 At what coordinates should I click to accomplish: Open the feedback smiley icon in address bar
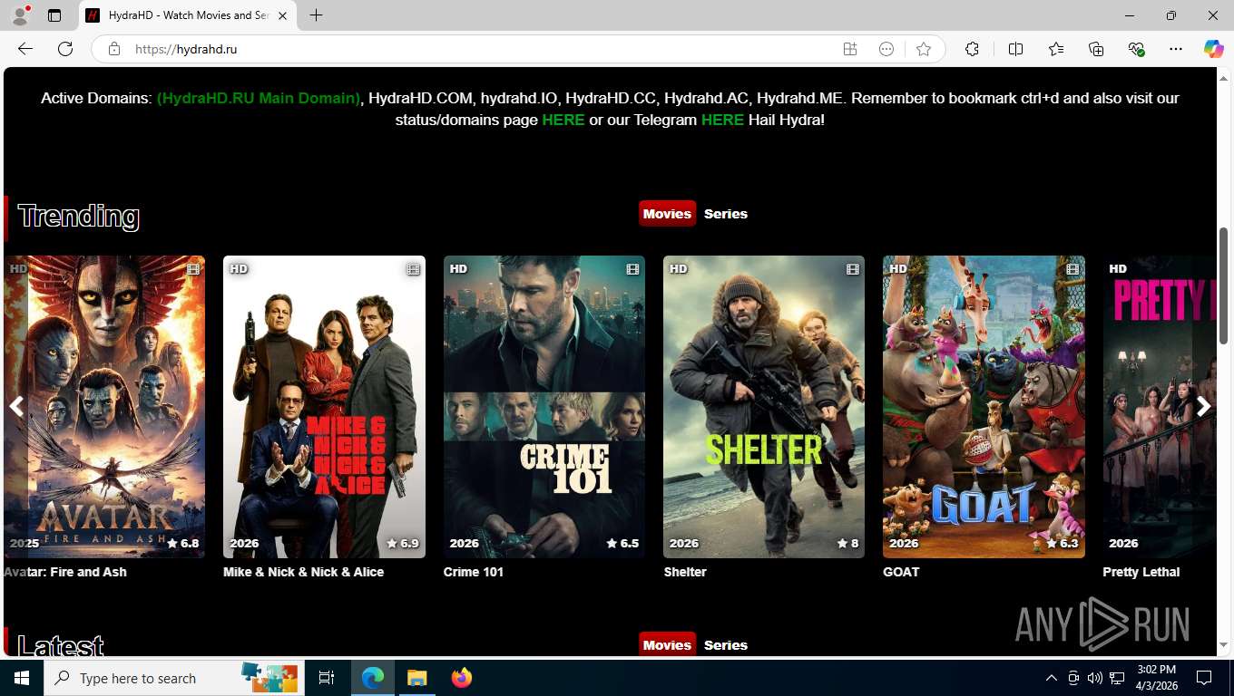point(886,49)
